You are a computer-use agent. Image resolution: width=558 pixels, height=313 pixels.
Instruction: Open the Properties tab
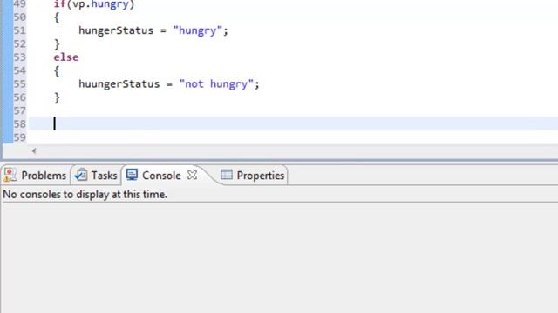(253, 176)
